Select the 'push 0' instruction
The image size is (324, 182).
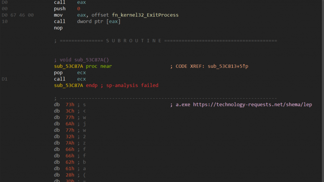[67, 9]
